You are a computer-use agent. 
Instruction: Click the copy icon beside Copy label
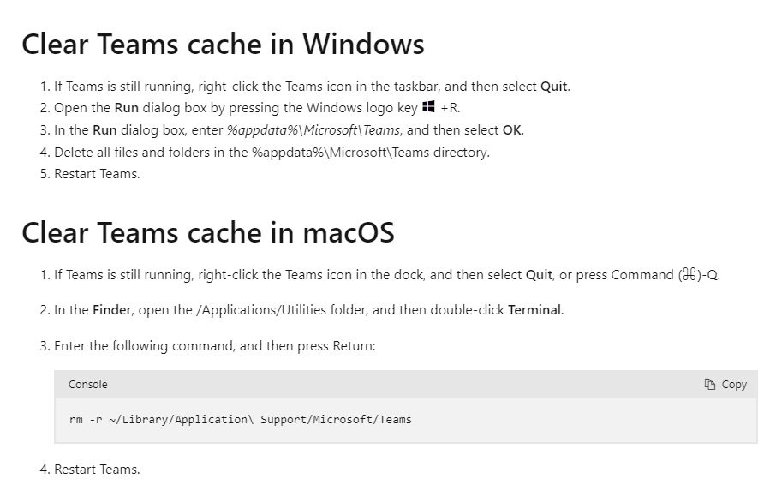(x=710, y=385)
